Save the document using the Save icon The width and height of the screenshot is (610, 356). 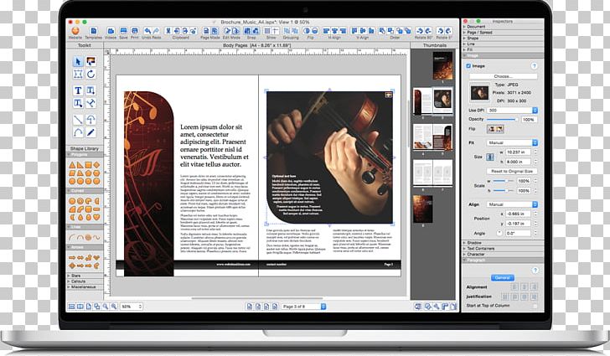pos(123,31)
